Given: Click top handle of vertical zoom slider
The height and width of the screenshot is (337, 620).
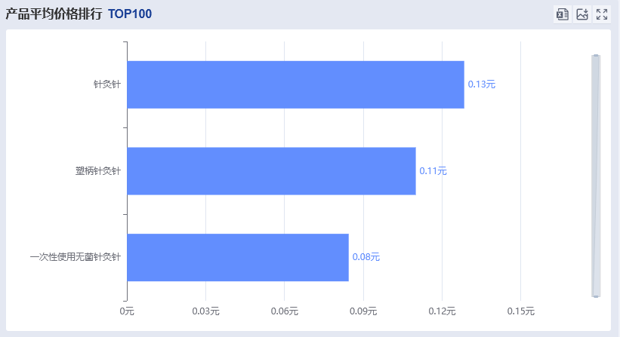Looking at the screenshot, I should tap(596, 56).
